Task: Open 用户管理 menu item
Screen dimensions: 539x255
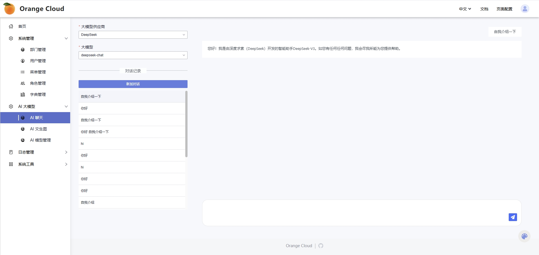Action: pos(35,61)
